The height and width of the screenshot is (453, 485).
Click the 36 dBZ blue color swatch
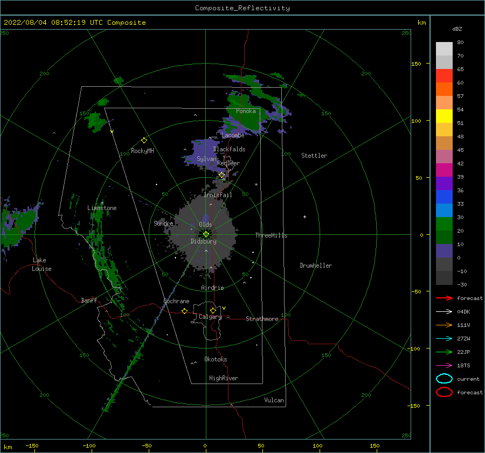pos(444,197)
